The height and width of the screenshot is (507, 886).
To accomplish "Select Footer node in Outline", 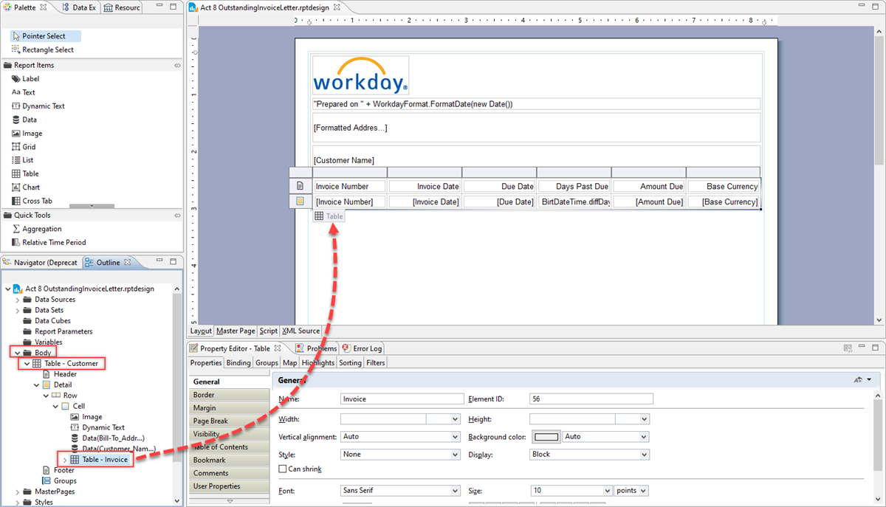I will tap(58, 470).
